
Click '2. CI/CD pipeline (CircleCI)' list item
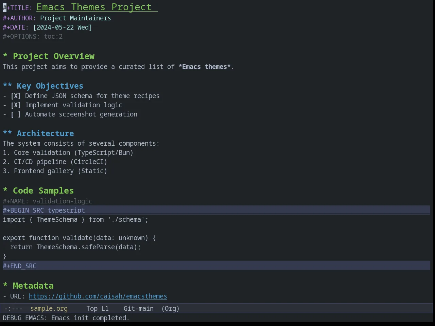pyautogui.click(x=55, y=162)
